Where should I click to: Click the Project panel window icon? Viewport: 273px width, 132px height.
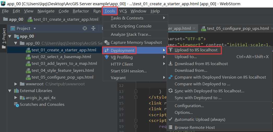pyautogui.click(x=13, y=29)
